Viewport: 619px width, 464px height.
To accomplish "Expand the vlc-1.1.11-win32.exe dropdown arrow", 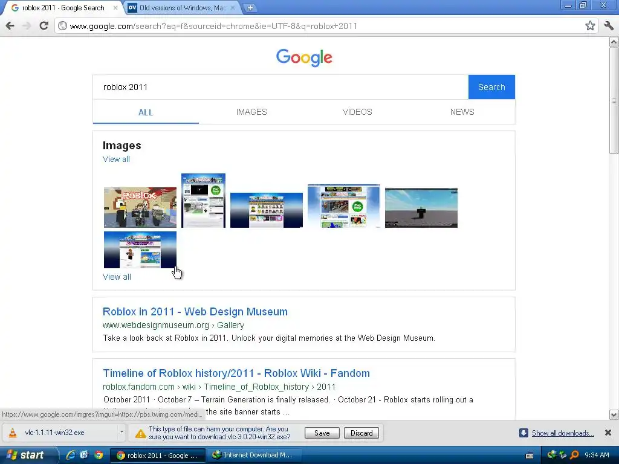I will 122,432.
